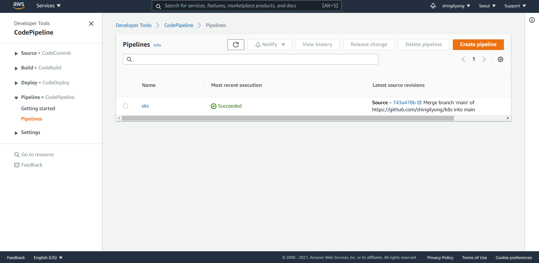Image resolution: width=539 pixels, height=263 pixels.
Task: Click the Pipelines breadcrumb text
Action: pyautogui.click(x=216, y=25)
